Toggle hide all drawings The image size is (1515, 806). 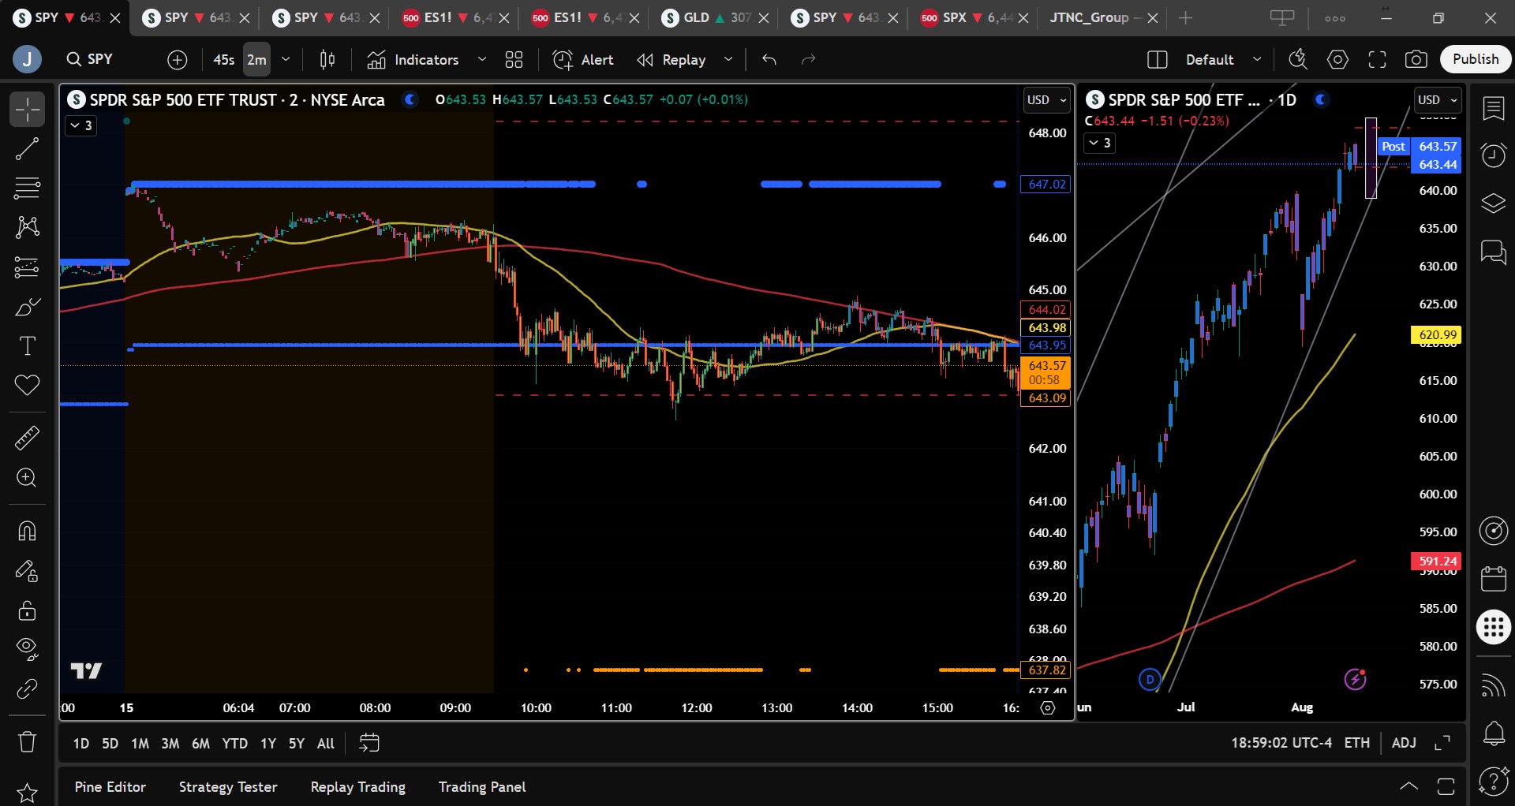27,649
